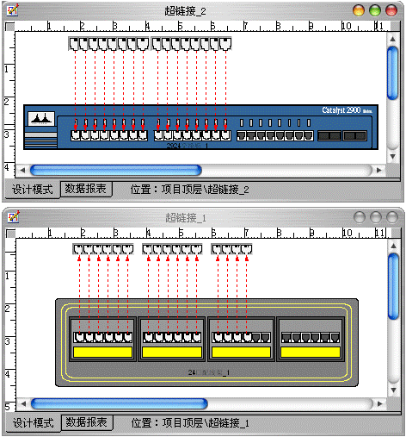Switch to 设计模式 tab in 超链接_2 window
The image size is (406, 437).
click(32, 190)
